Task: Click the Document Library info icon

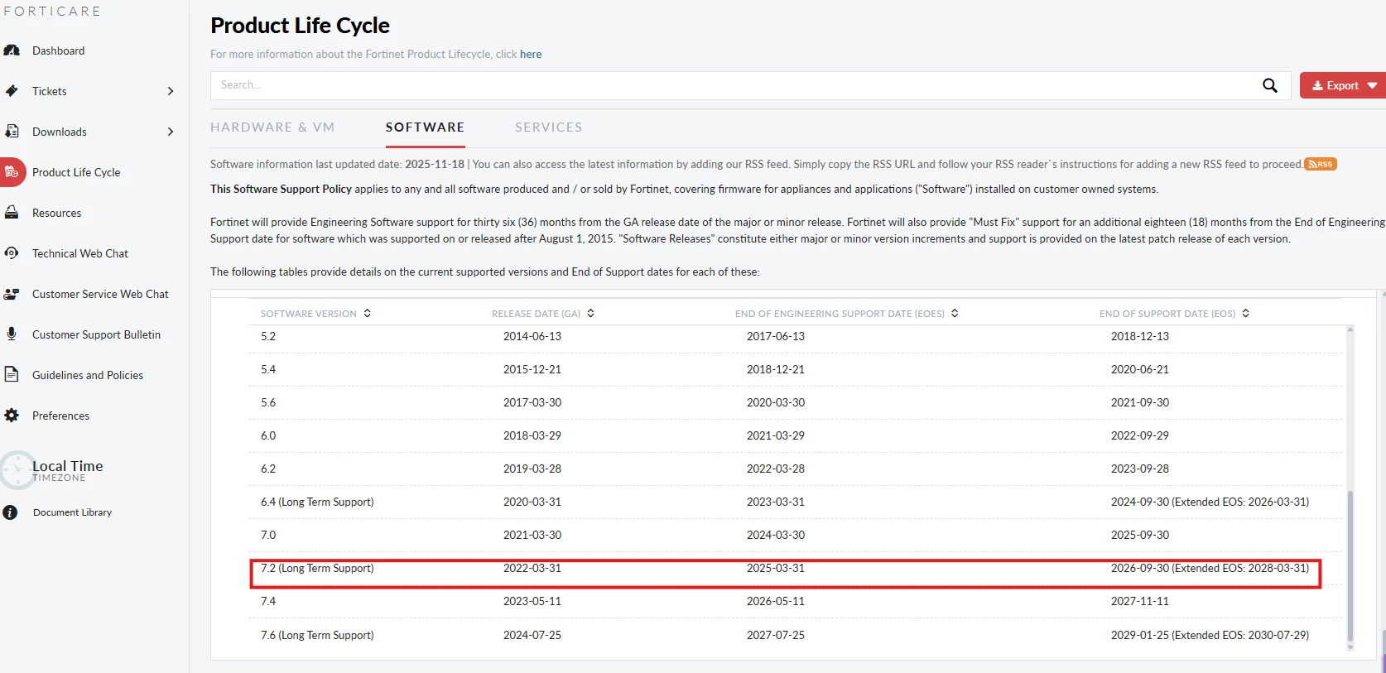Action: (x=10, y=512)
